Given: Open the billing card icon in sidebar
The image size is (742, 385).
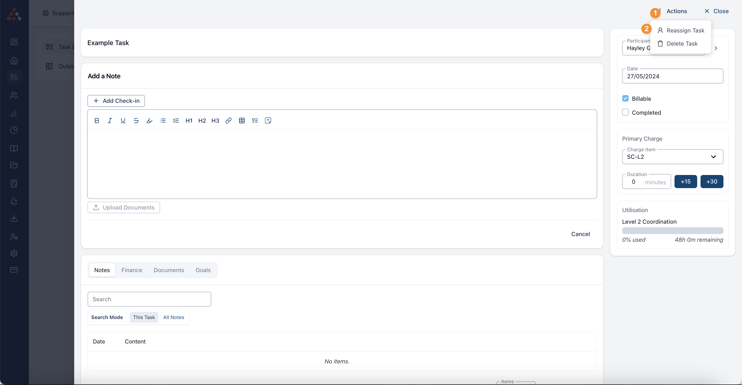Looking at the screenshot, I should coord(14,270).
